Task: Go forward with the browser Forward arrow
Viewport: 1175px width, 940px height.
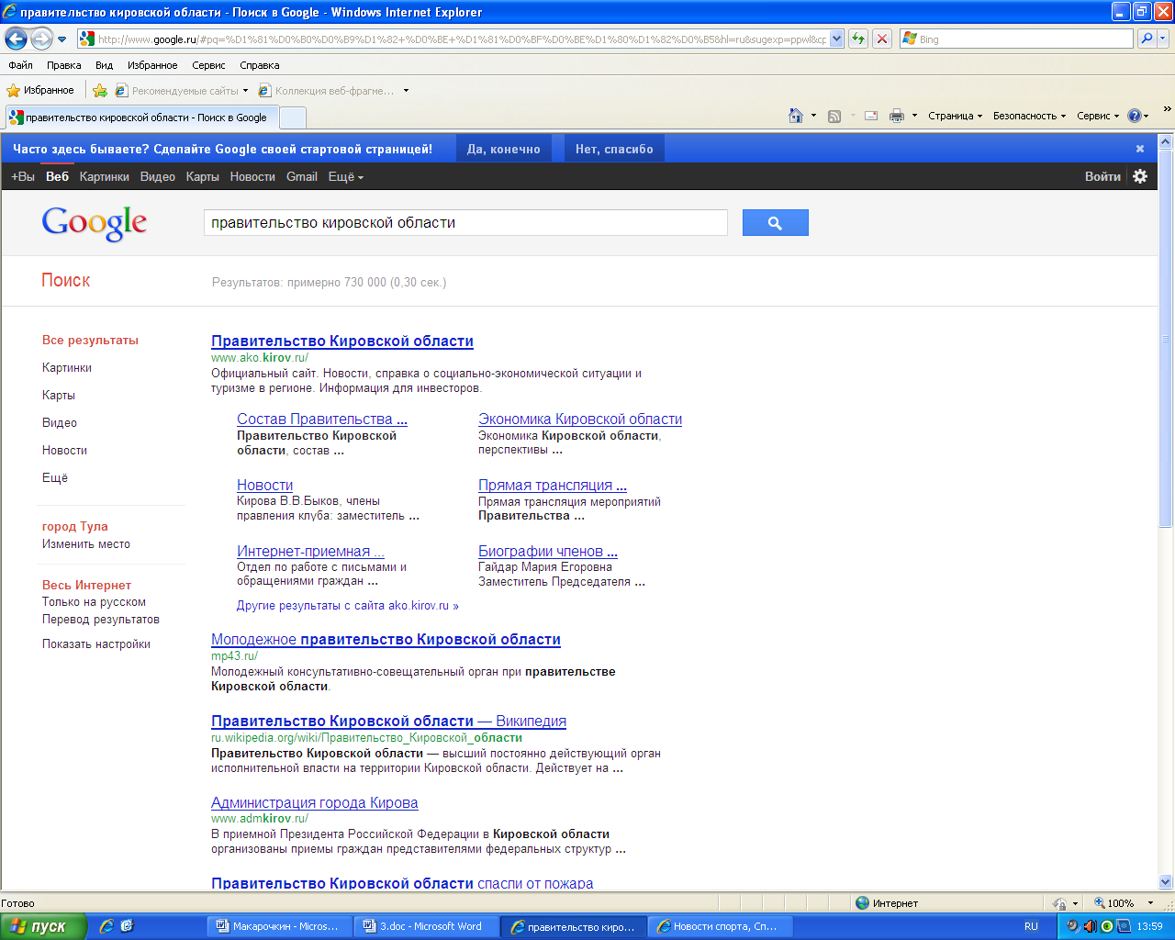Action: (41, 39)
